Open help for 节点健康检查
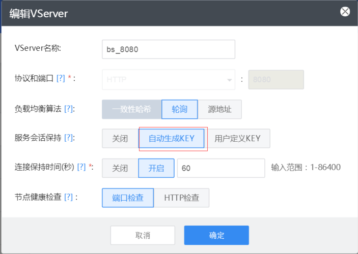The width and height of the screenshot is (358, 254). point(69,197)
